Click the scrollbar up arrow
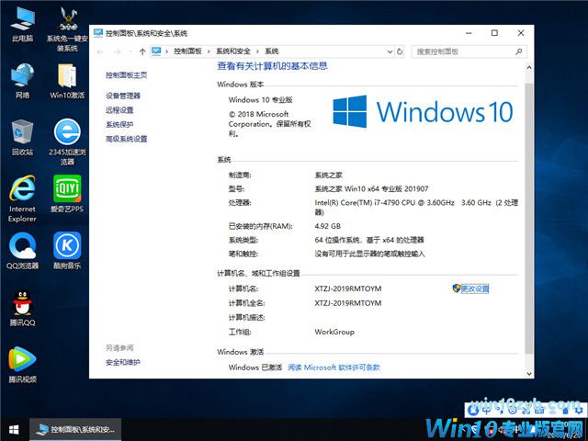Viewport: 588px width, 441px height. [x=529, y=67]
